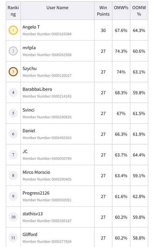Click the bronze rank 3 medal icon
Screen dimensions: 154x247
(13, 72)
